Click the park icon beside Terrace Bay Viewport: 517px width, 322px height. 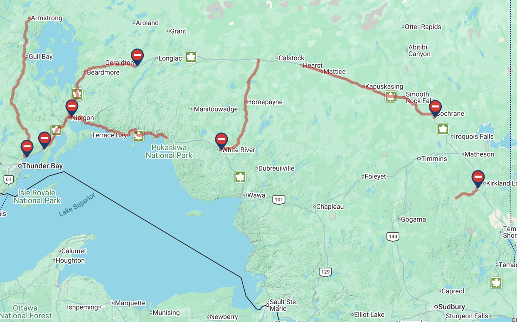coord(138,135)
